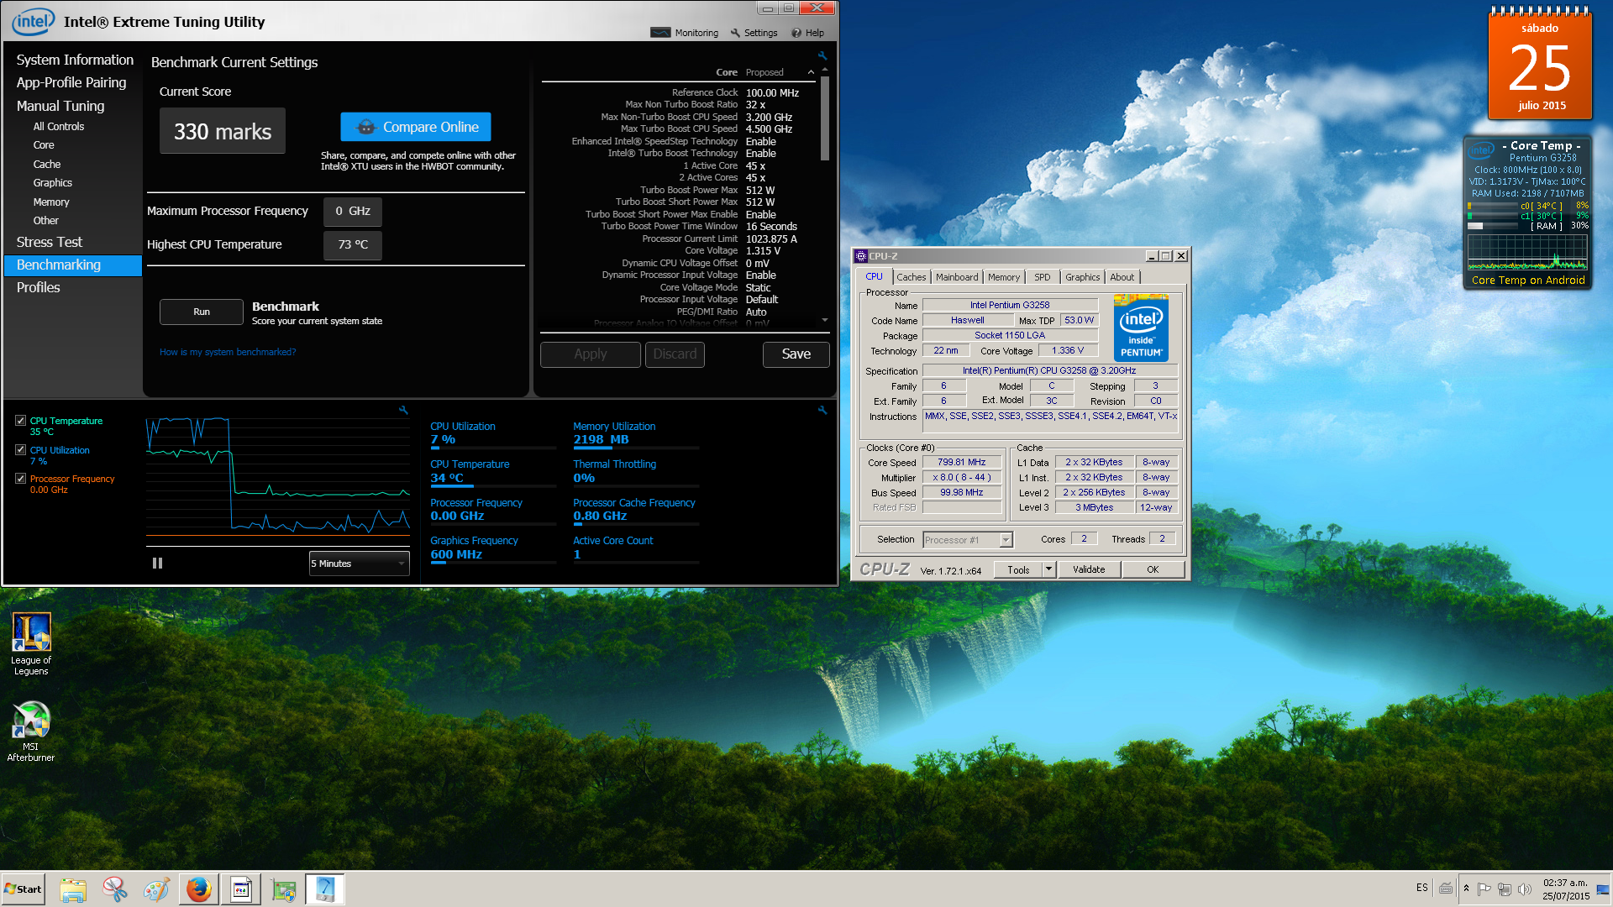Switch to the Graphics tab in CPU-Z
Viewport: 1613px width, 907px height.
point(1082,277)
